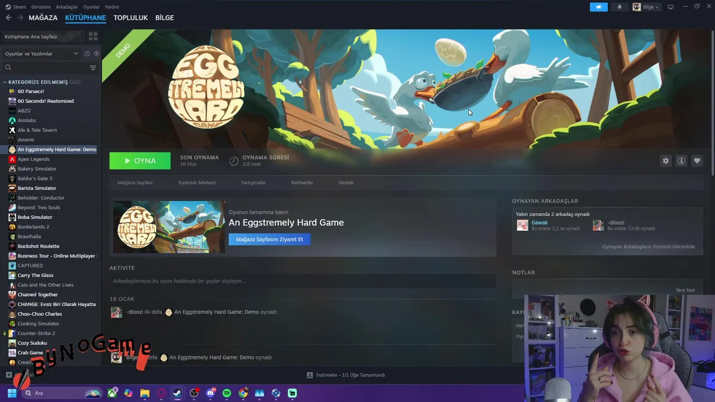Select 60 Parsecs! in the library
This screenshot has height=402, width=715.
coord(31,92)
